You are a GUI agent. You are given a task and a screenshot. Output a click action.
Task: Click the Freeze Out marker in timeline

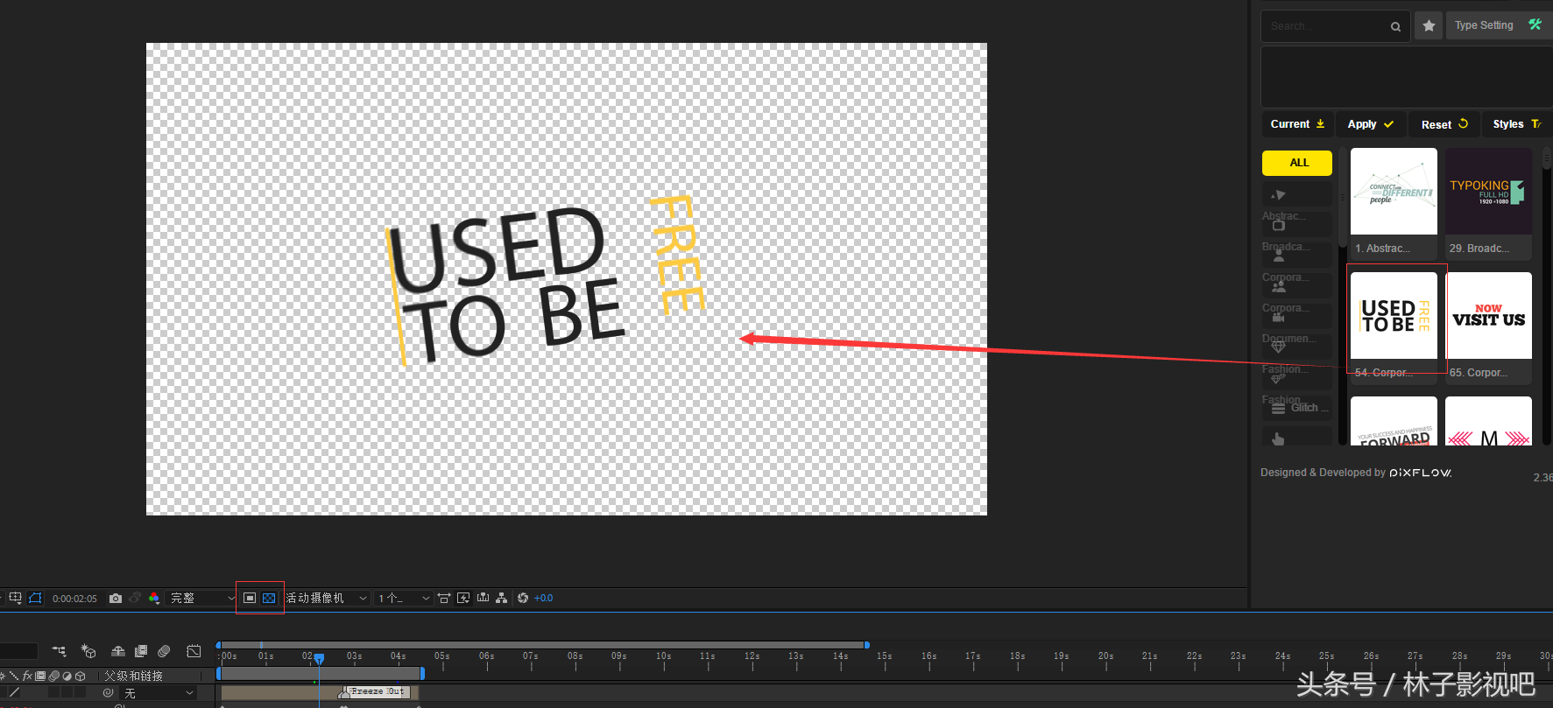(x=378, y=691)
